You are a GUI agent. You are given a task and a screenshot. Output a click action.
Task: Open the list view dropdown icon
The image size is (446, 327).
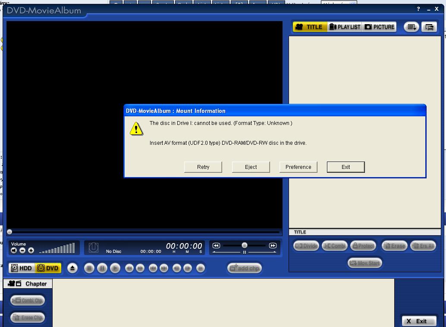click(x=412, y=27)
